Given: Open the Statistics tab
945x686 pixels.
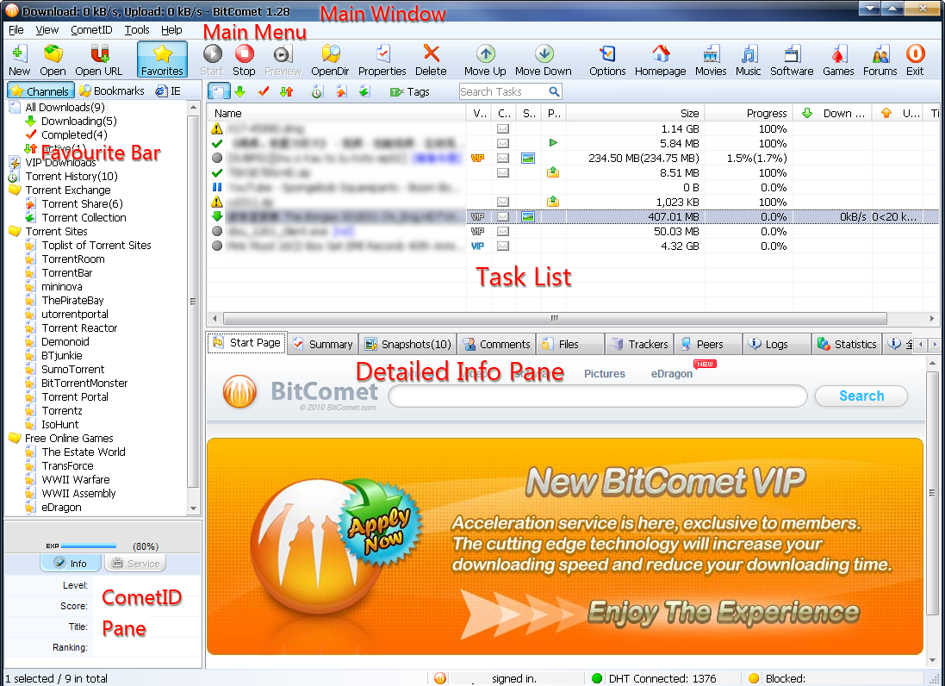Looking at the screenshot, I should coord(847,345).
